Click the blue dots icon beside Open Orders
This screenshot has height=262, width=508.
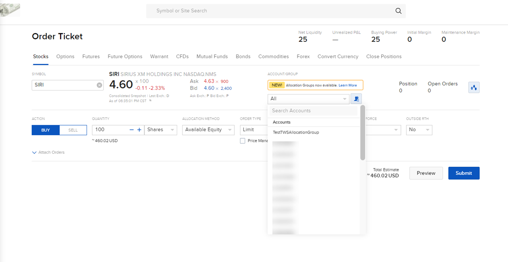[x=474, y=87]
